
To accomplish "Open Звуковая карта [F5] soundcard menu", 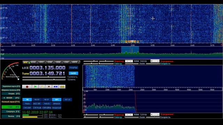I will 11,86.
